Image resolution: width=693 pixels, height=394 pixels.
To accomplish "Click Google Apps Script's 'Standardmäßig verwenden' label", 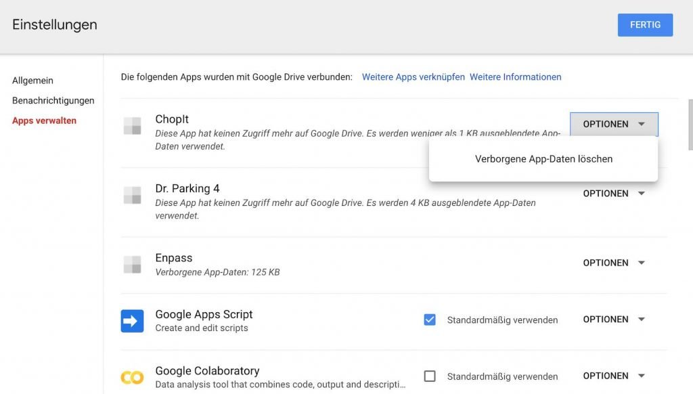I will [x=503, y=320].
